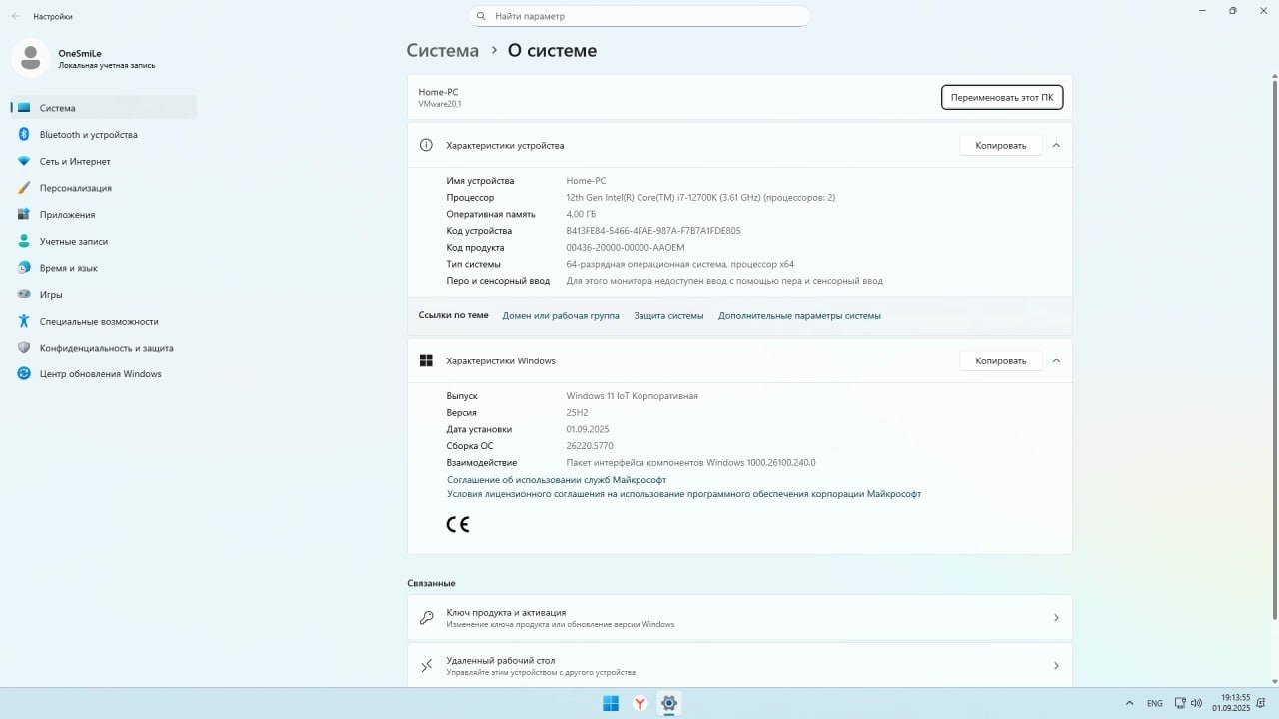Open Соглашение об использовании служб Майкрософт

[x=557, y=480]
